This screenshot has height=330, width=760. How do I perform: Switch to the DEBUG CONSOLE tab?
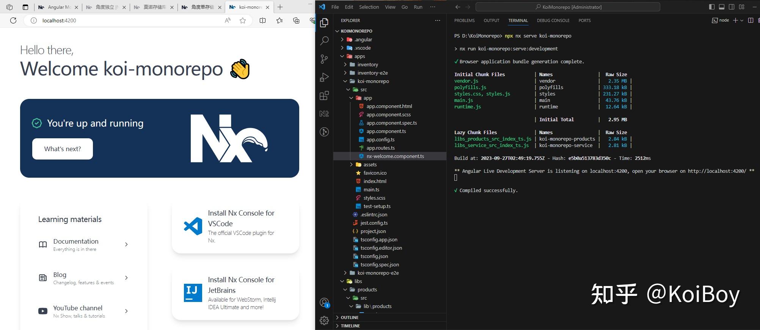(x=553, y=20)
